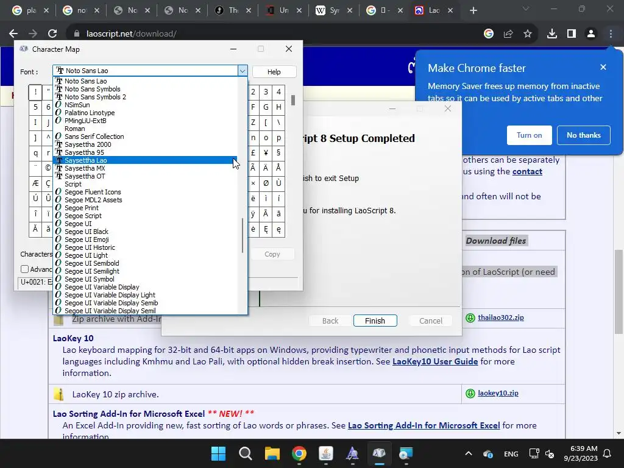Show hidden system tray icons
Screen dimensions: 624x468
[x=469, y=453]
